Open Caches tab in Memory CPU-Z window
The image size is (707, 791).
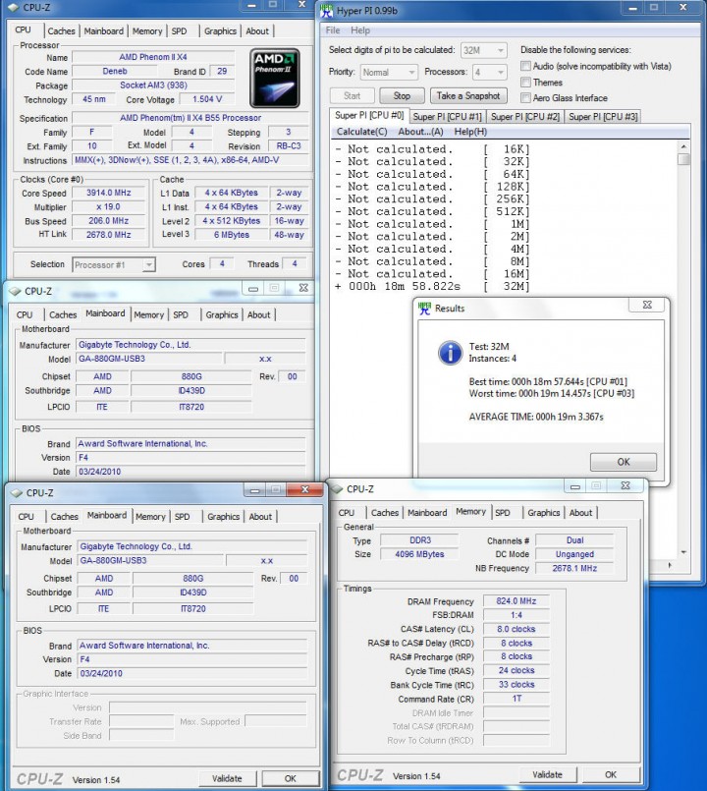click(385, 513)
